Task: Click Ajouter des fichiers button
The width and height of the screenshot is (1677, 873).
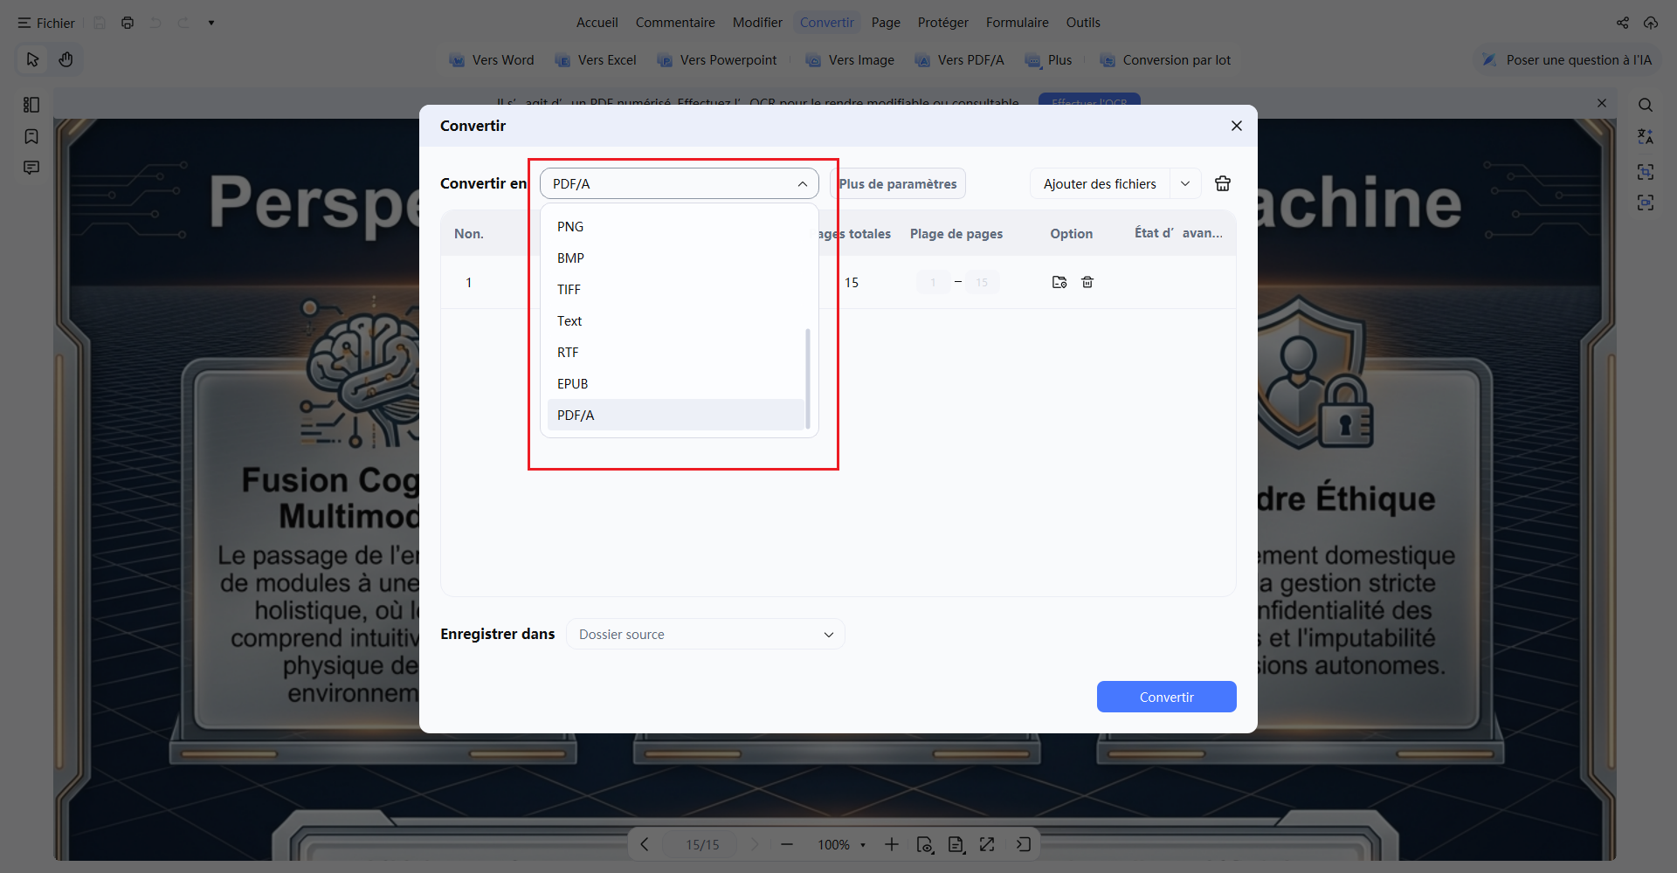Action: tap(1100, 183)
